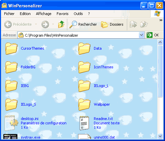This screenshot has width=165, height=141.
Task: Select the Readme.txt notepad icon
Action: point(84,123)
